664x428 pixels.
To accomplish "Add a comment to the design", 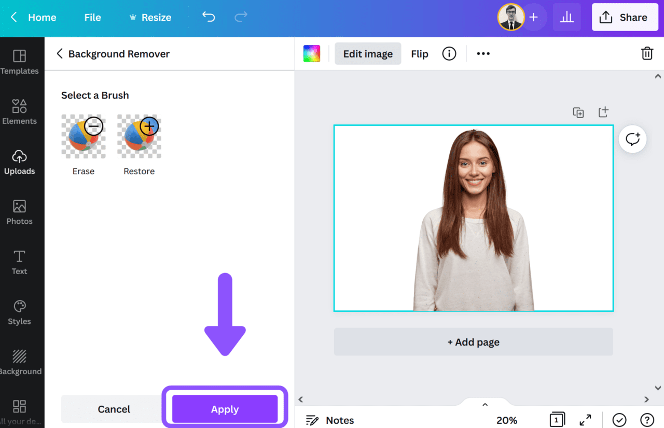I will pyautogui.click(x=632, y=139).
